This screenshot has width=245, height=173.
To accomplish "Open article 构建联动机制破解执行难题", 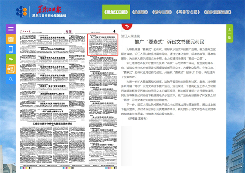I will pos(53,76).
